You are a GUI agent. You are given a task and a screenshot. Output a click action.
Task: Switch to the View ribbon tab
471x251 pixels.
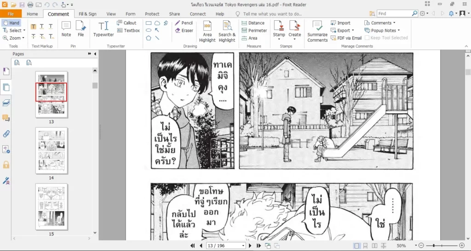point(111,14)
